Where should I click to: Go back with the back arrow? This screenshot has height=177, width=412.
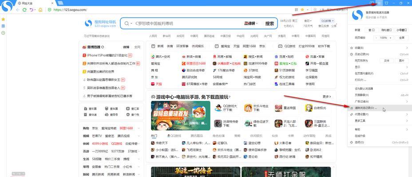(18, 10)
